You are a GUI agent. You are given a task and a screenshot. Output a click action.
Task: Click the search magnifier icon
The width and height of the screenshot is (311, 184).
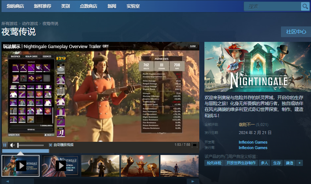305,7
